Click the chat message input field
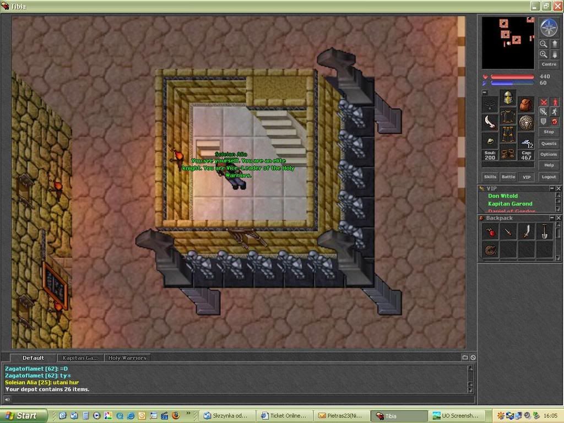The width and height of the screenshot is (564, 423). (243, 399)
